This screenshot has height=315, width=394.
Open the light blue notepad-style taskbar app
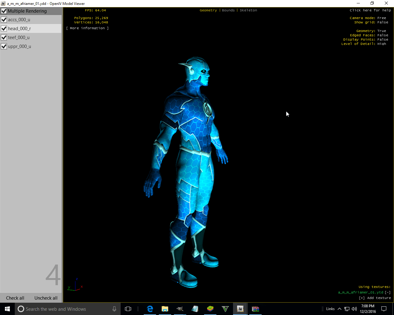(x=195, y=309)
